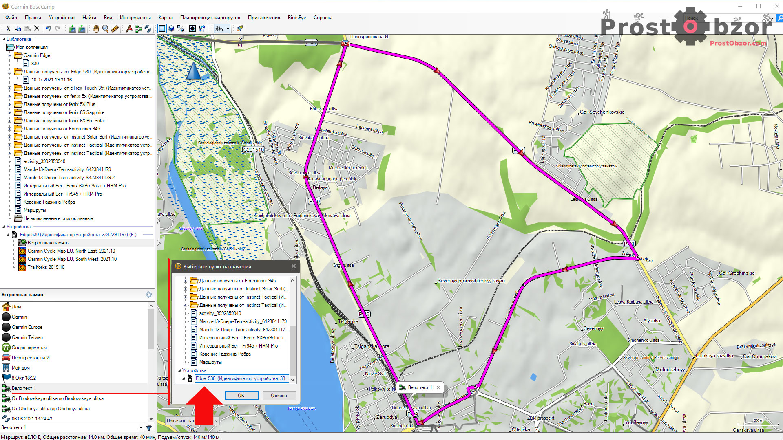Select the Zoom magnifier tool

coord(106,29)
